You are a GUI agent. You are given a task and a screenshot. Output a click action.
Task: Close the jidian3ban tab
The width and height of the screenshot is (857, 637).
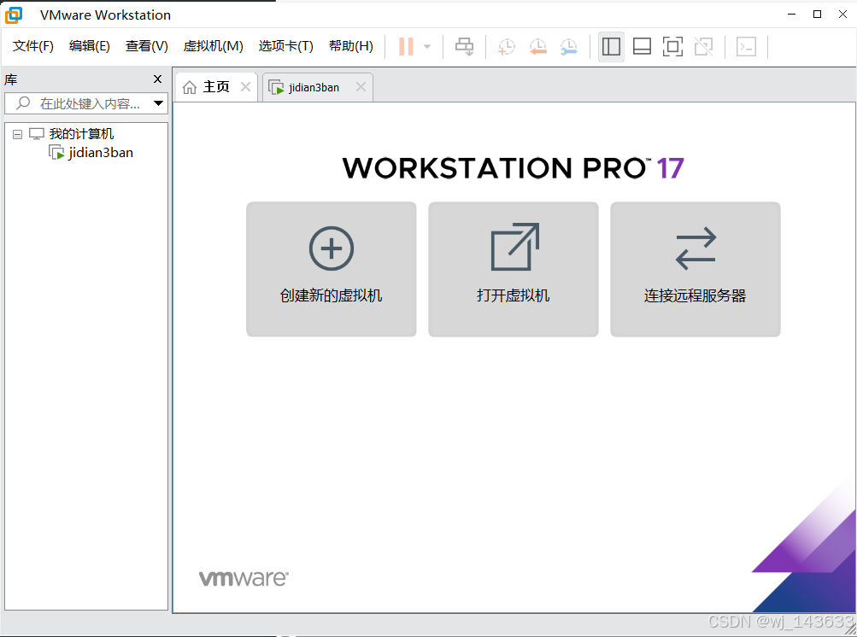point(361,87)
